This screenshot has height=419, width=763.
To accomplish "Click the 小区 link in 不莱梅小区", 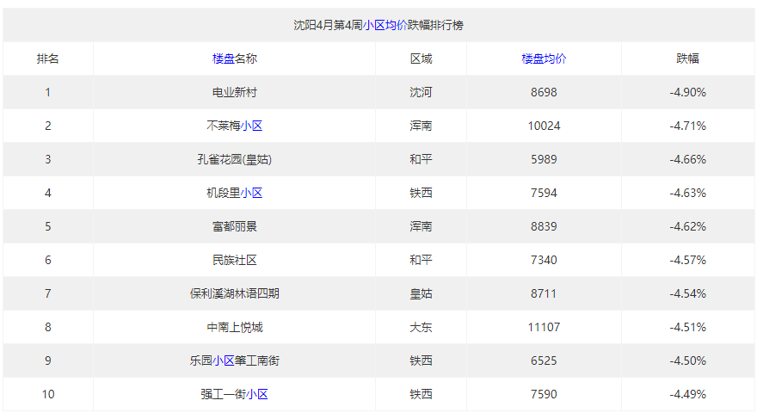I will [251, 126].
